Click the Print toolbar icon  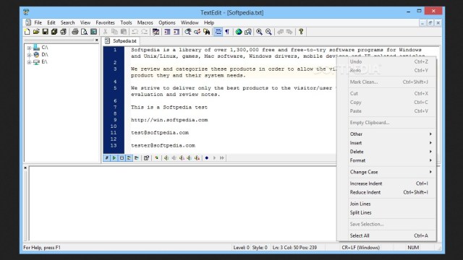point(75,32)
